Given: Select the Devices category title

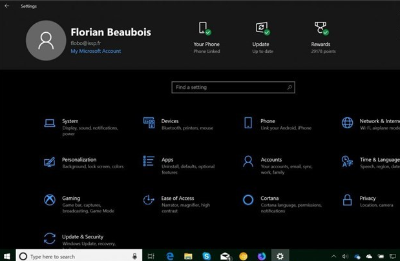Looking at the screenshot, I should tap(170, 121).
